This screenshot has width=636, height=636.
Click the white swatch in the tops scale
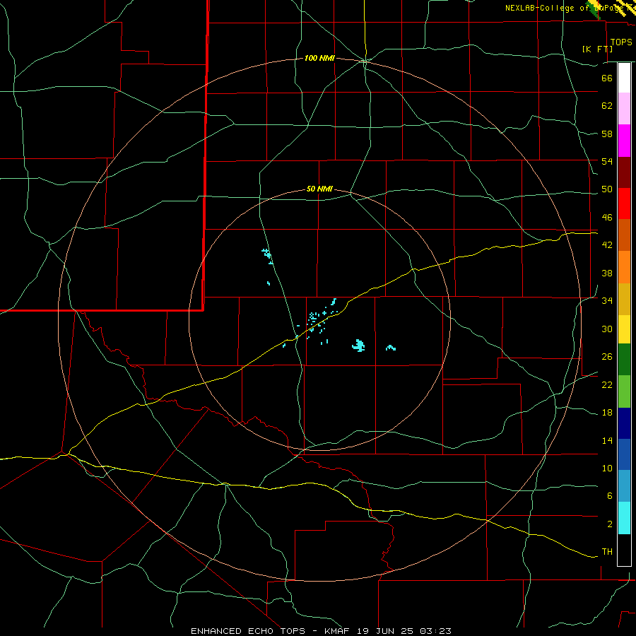point(624,78)
